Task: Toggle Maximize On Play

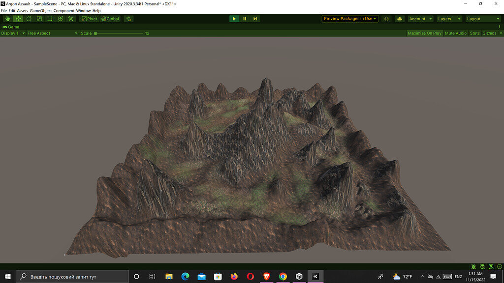Action: [424, 33]
